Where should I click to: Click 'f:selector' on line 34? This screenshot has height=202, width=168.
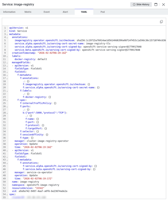27,131
